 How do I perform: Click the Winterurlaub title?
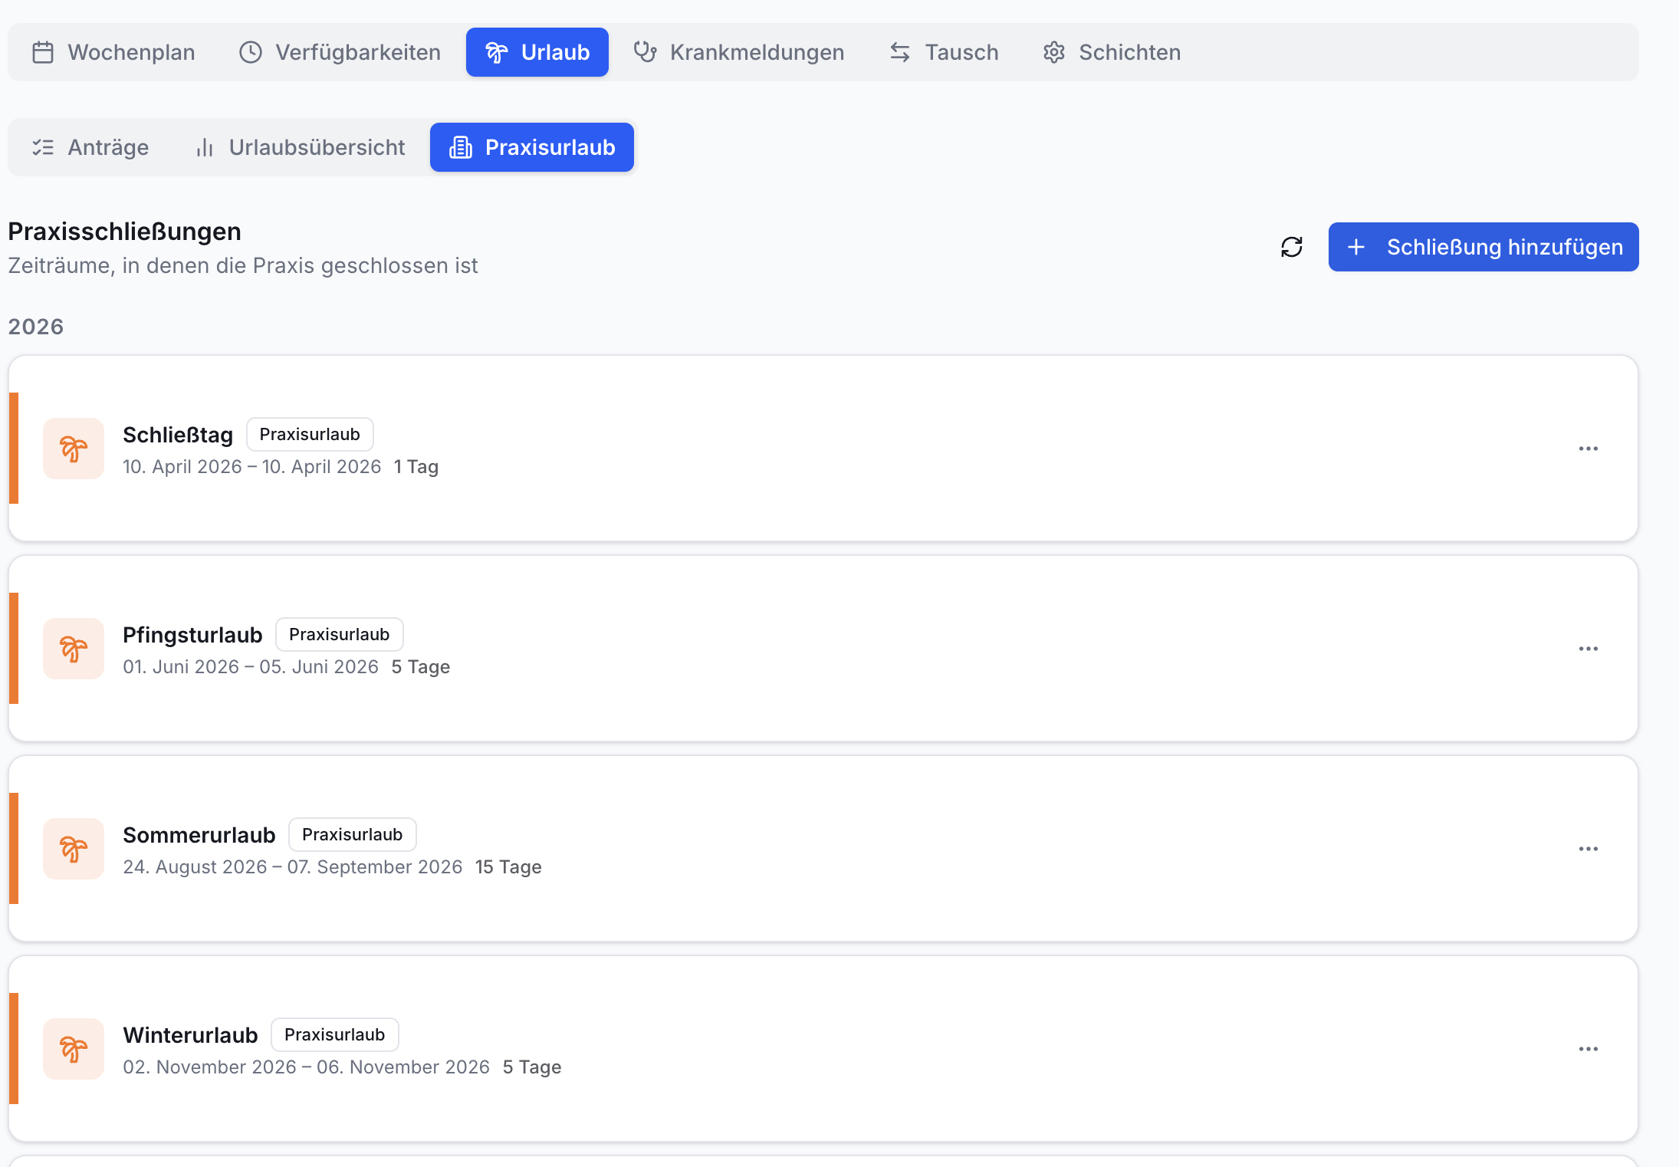point(190,1035)
